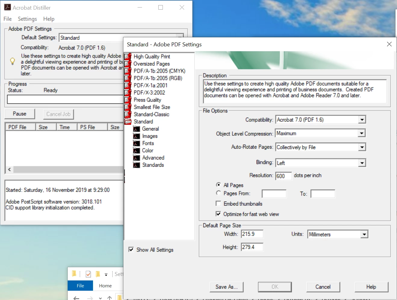
Task: Click the lightbulb tip icon in Distiller
Action: click(12, 61)
